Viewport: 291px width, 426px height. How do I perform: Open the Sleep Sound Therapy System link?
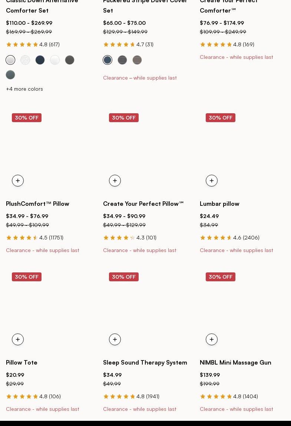[145, 362]
